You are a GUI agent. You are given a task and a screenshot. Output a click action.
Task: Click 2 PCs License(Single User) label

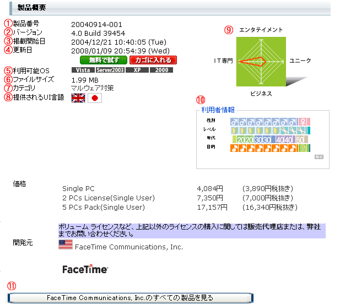(109, 198)
